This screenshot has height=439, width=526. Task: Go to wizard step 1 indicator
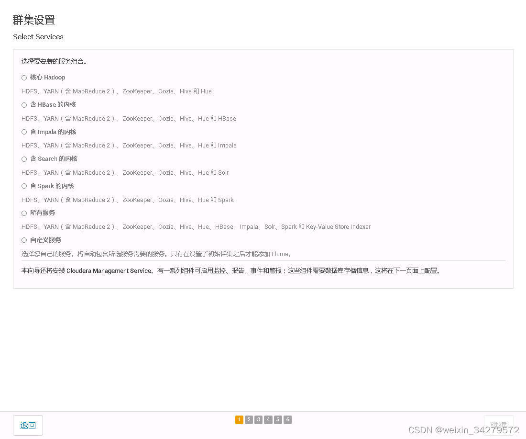(x=239, y=419)
